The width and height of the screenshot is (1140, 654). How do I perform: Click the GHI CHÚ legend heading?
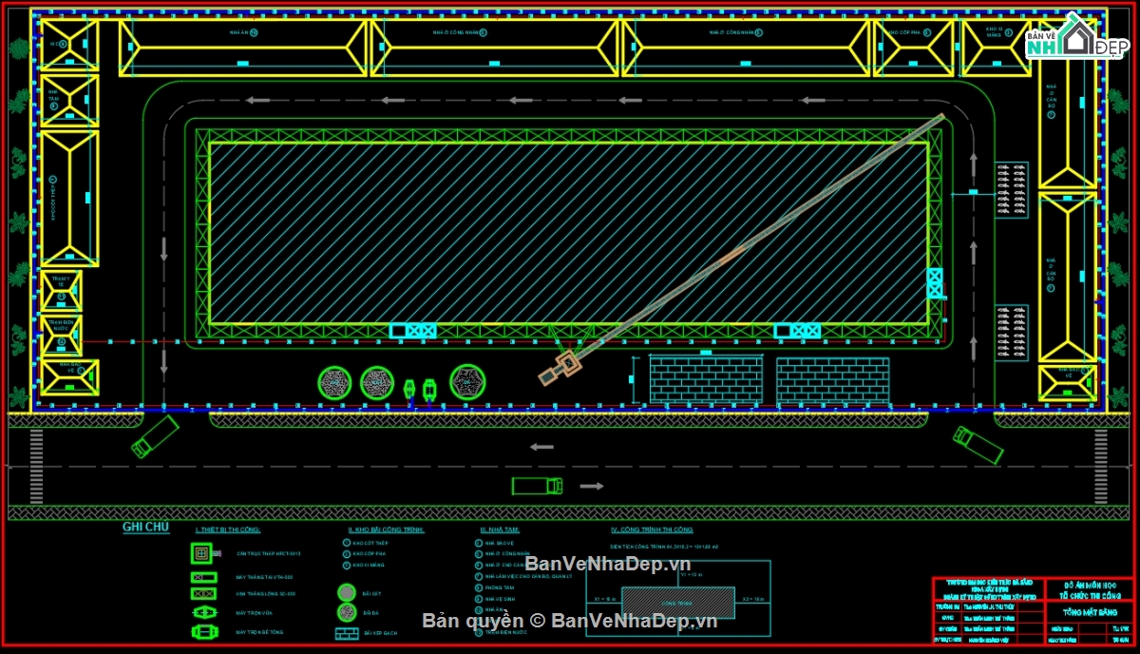point(145,528)
